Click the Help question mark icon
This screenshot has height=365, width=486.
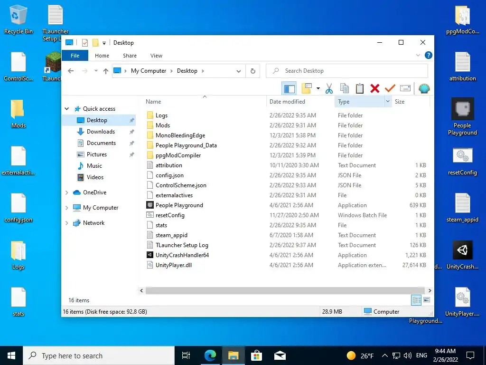tap(429, 55)
